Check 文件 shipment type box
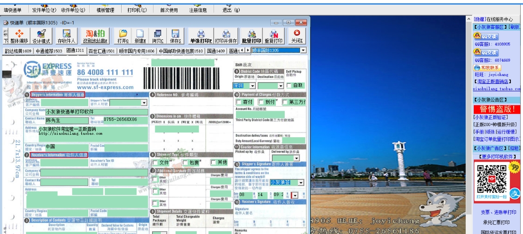The height and width of the screenshot is (234, 523). pos(155,163)
